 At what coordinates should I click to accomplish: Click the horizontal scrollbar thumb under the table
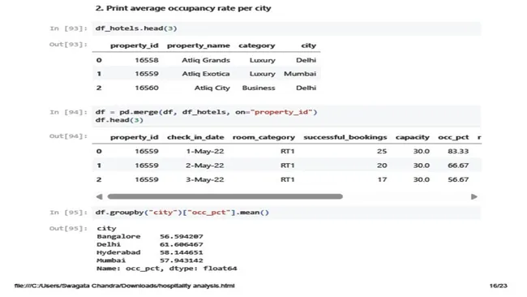point(225,196)
